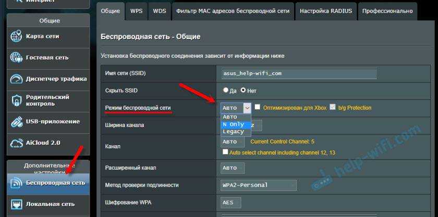Screen dimensions: 438x217
Task: Open the 'Настройка RADIUS' tab
Action: [x=326, y=10]
